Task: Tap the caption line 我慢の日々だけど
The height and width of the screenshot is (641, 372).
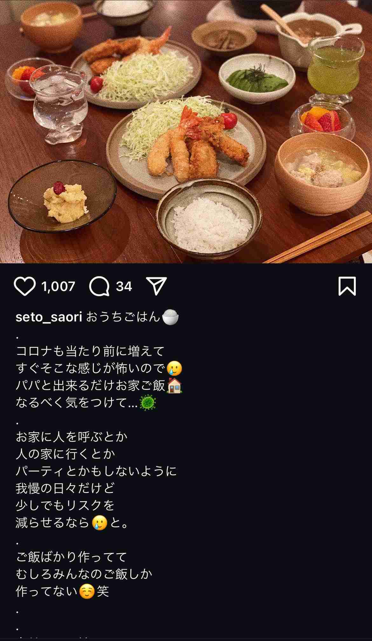Action: pos(65,488)
